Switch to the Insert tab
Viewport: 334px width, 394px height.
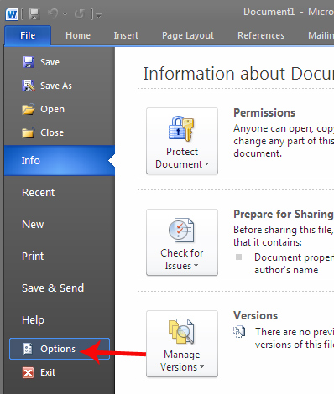click(x=126, y=35)
